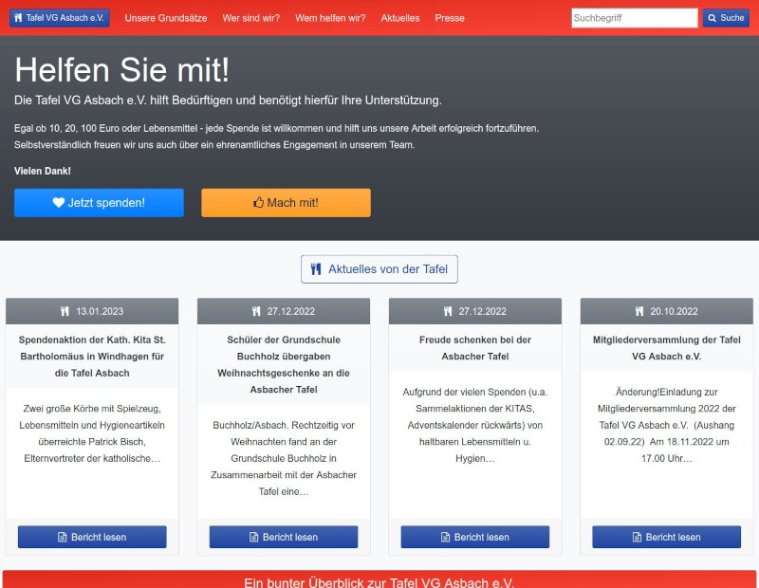Viewport: 759px width, 588px height.
Task: Open the Presse navigation link
Action: [x=450, y=18]
